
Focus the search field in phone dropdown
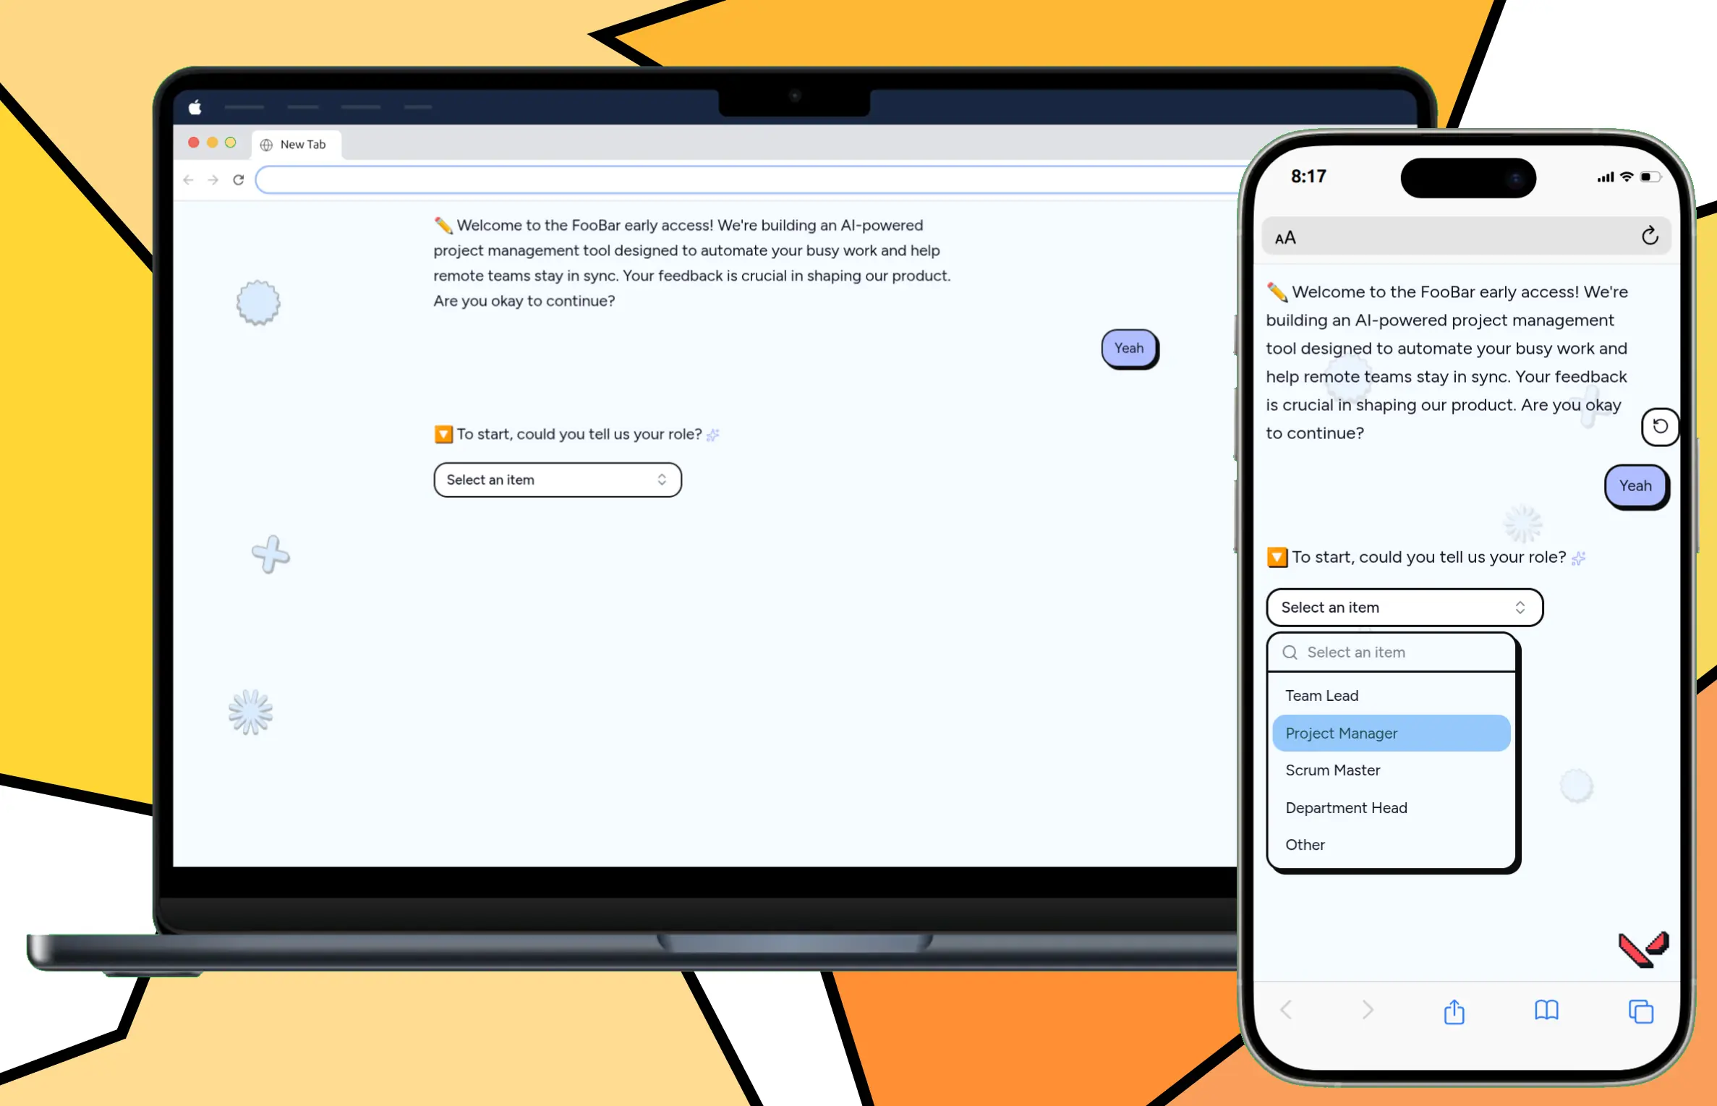1392,652
